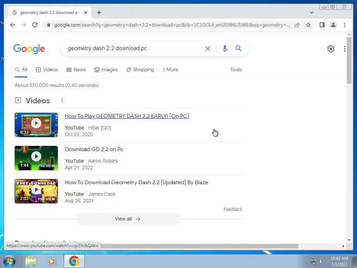Open the Google apps dots menu
Viewport: 357px width, 268px height.
pos(345,49)
